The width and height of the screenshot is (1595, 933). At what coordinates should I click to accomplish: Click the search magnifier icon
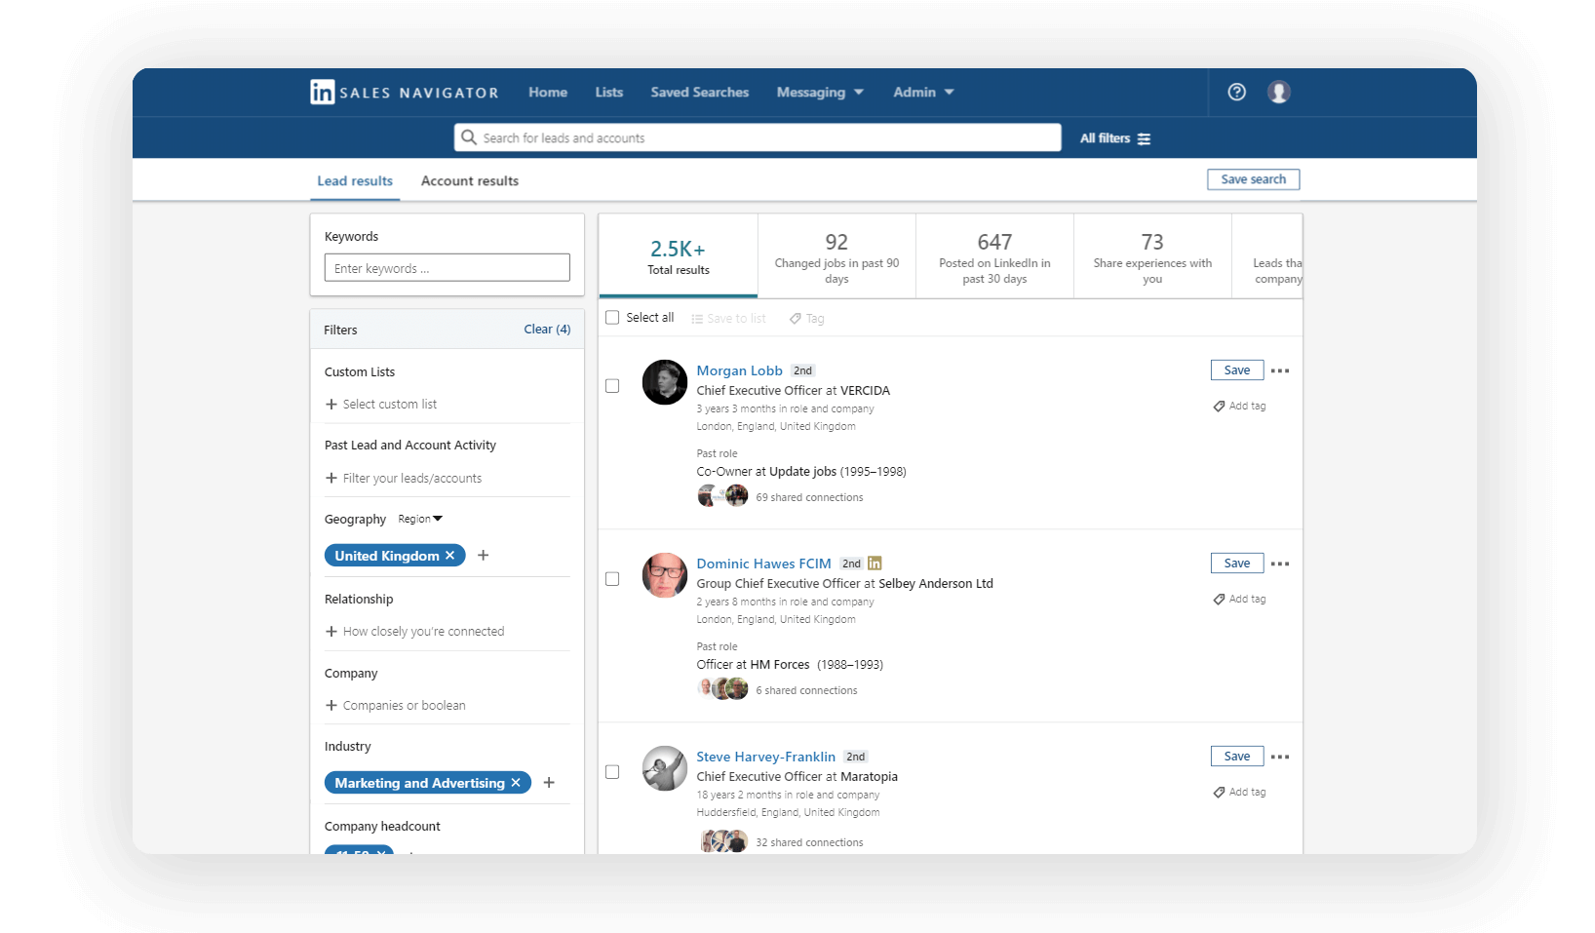coord(469,137)
